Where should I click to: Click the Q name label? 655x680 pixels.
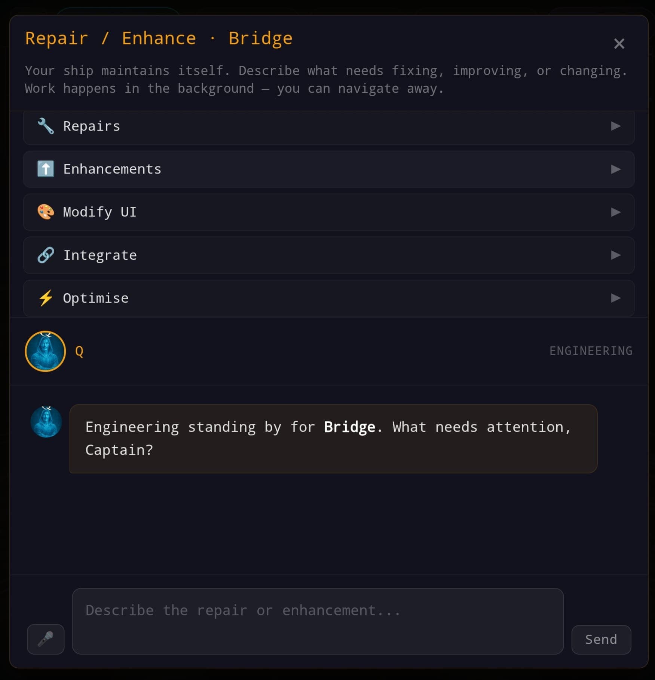tap(79, 351)
